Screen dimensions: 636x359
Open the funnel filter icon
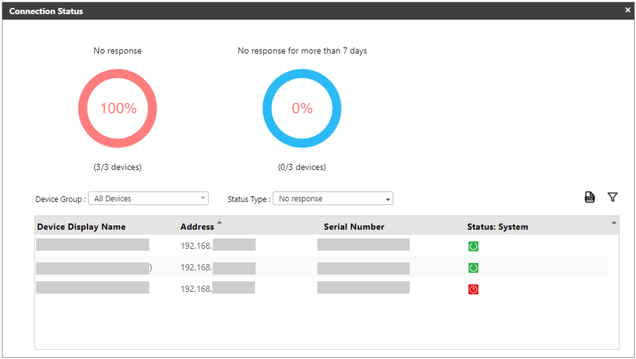coord(612,197)
